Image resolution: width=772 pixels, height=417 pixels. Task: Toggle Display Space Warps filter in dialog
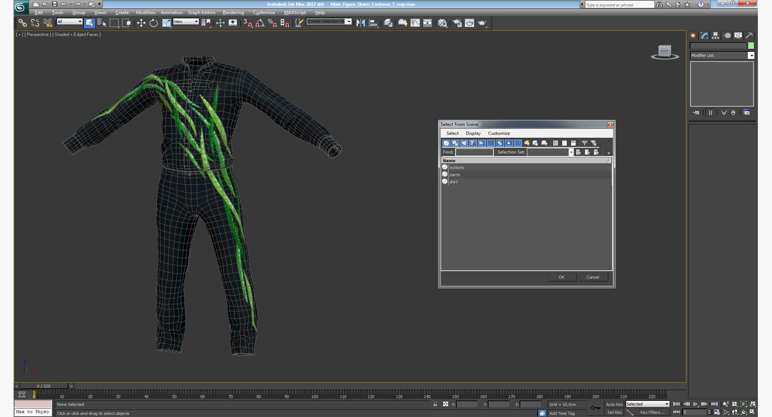point(491,143)
